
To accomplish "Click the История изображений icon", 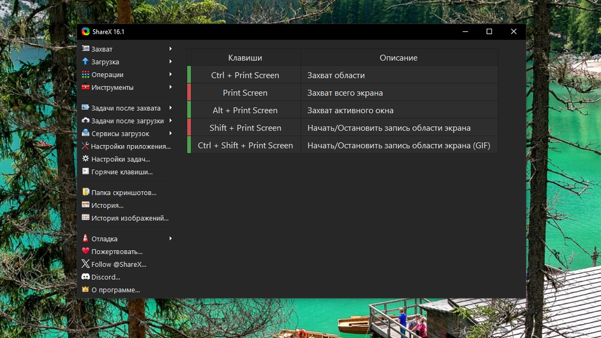I will pyautogui.click(x=85, y=218).
